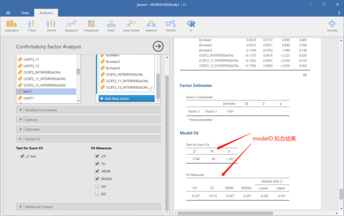Select OCBT2_11_INTERPERSAONL in the factor box

click(x=127, y=81)
